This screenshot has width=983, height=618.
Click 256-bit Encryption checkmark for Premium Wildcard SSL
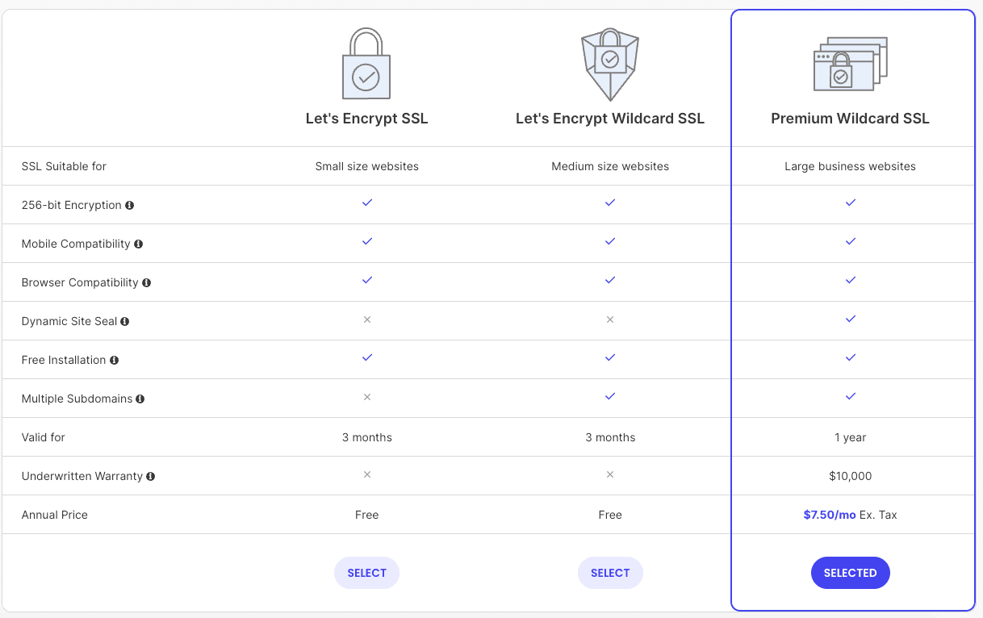pos(850,203)
